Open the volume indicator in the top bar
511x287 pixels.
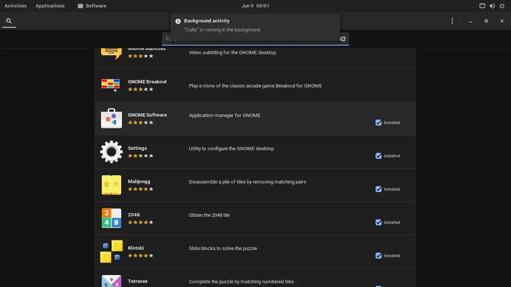492,6
